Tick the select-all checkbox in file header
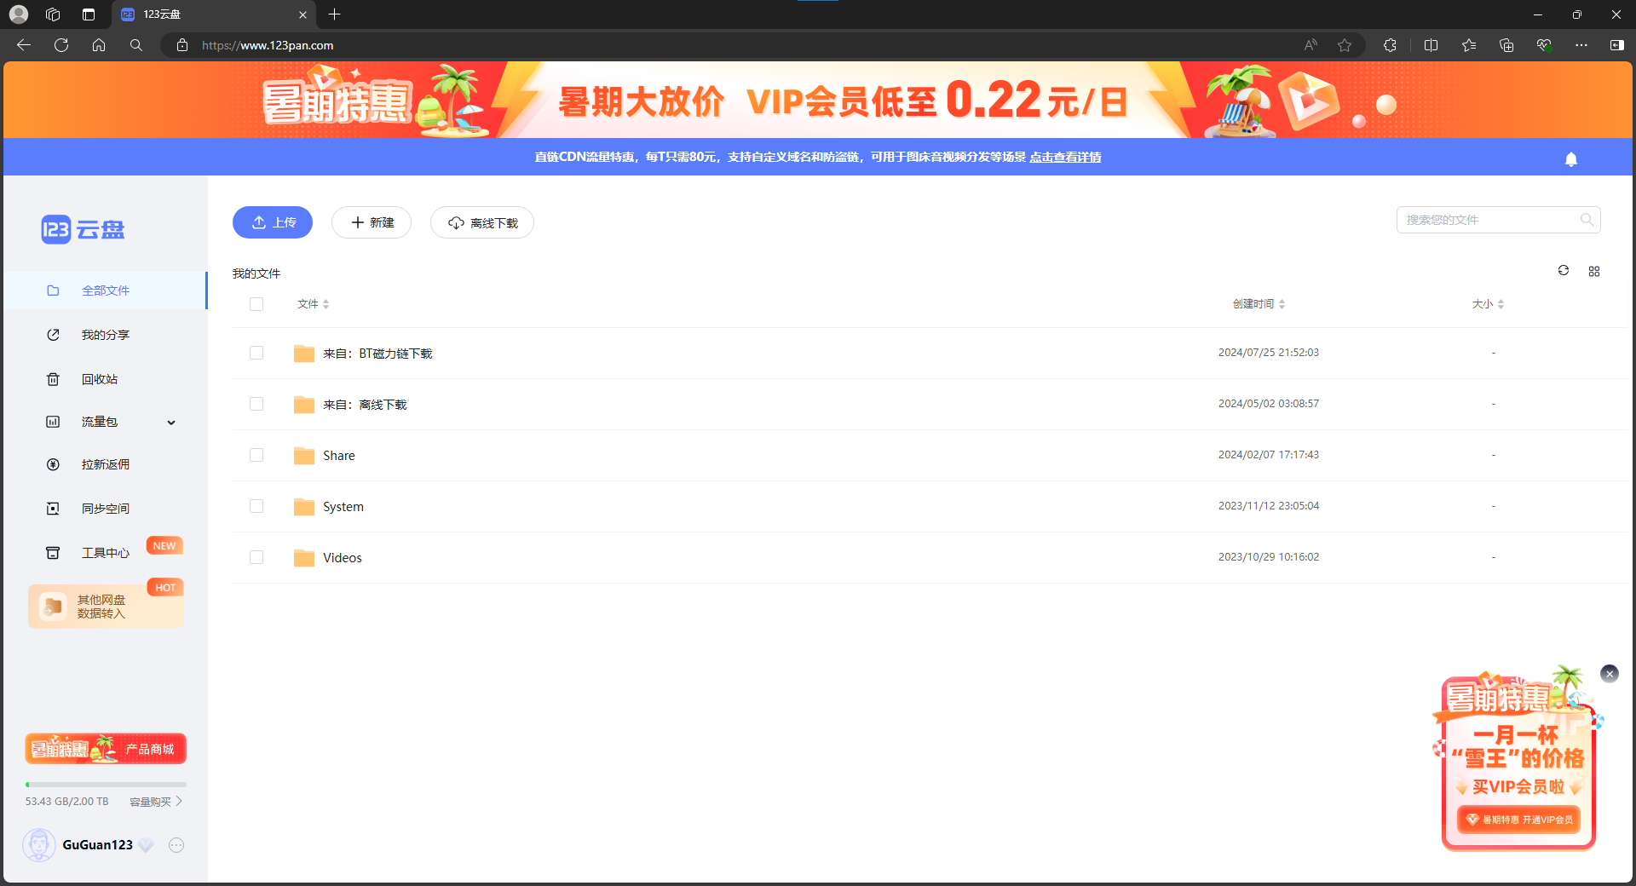Image resolution: width=1636 pixels, height=886 pixels. [x=256, y=304]
